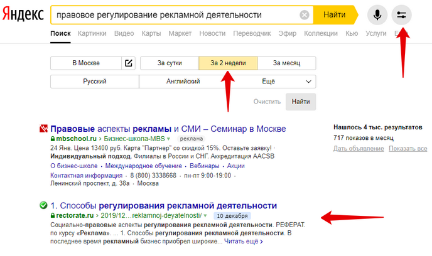The image size is (432, 256).
Task: Clear the search query with X icon
Action: coord(305,14)
